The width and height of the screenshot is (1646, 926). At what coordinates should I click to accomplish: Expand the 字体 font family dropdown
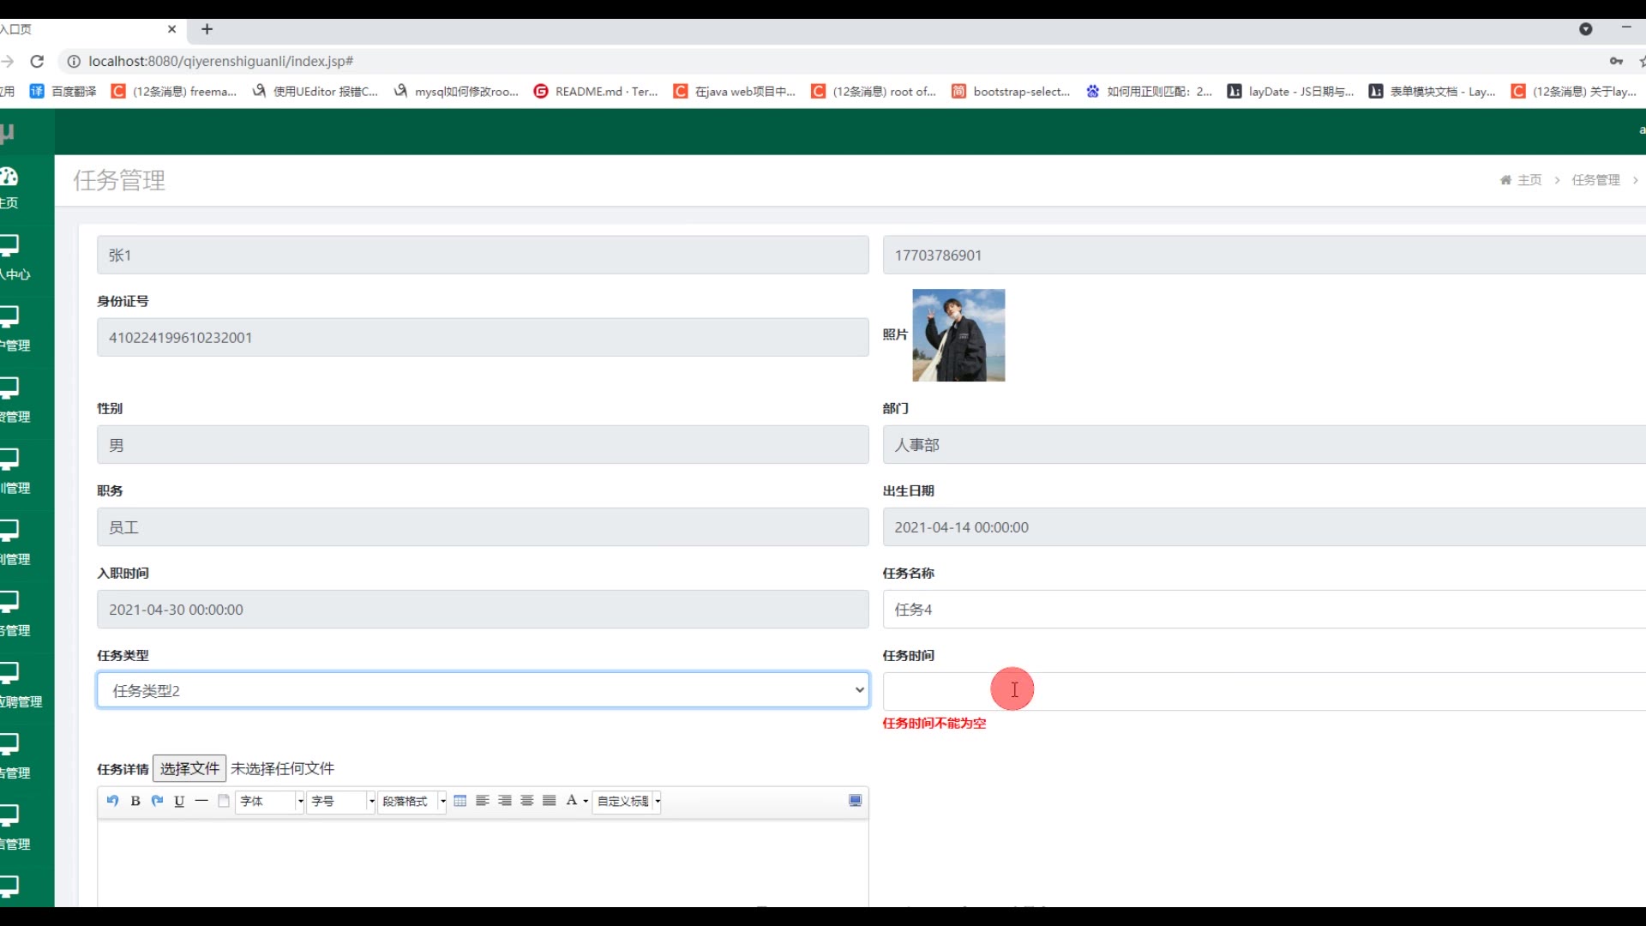coord(300,801)
